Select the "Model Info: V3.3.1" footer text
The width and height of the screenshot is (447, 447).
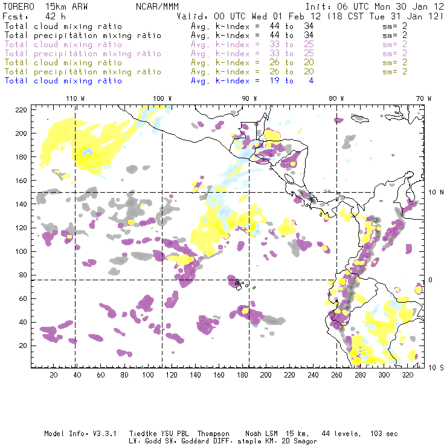coord(80,434)
